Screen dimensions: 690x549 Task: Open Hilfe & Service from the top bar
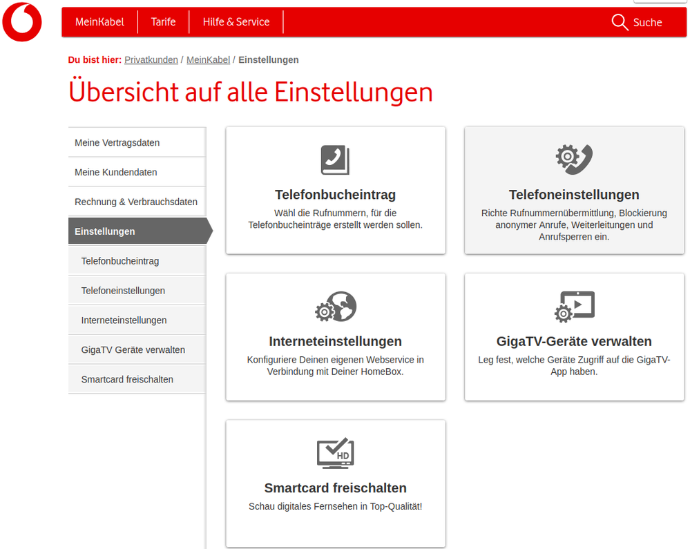(236, 21)
